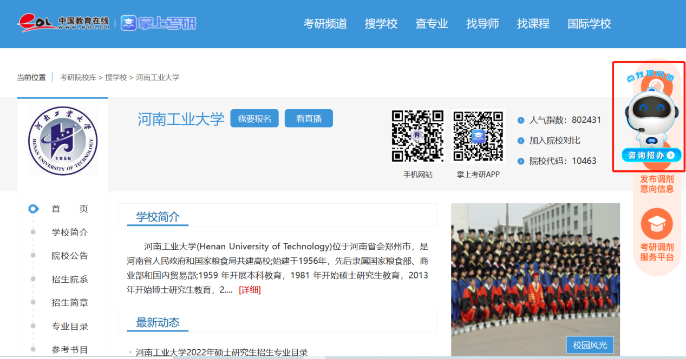Viewport: 686px width, 359px height.
Task: Click the 我要报名 button
Action: pyautogui.click(x=254, y=118)
